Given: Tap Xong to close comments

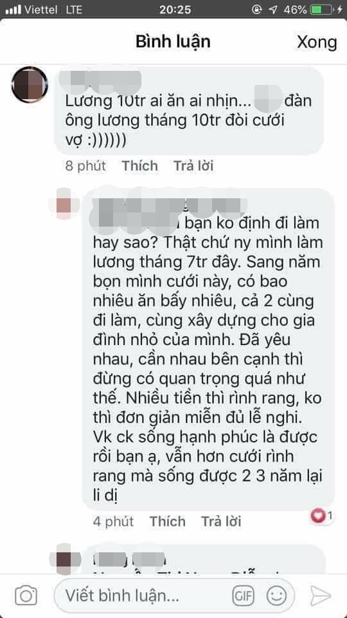Looking at the screenshot, I should click(317, 42).
